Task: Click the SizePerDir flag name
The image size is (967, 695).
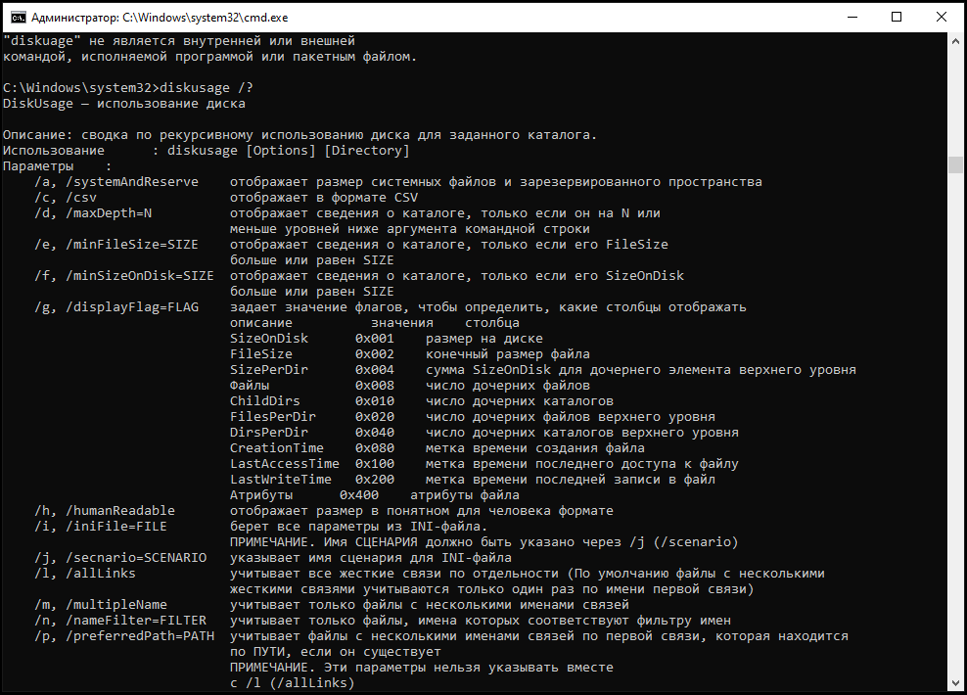Action: 269,369
